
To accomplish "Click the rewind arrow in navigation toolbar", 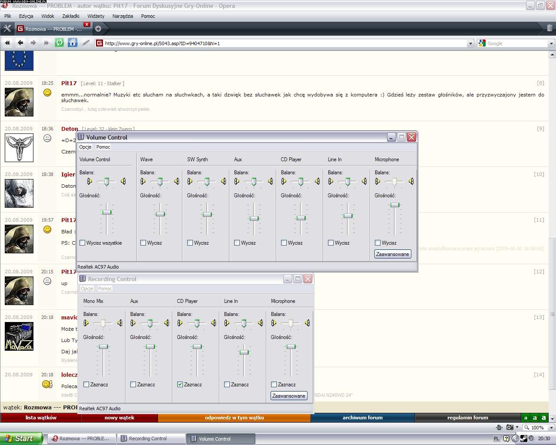I will tap(7, 43).
